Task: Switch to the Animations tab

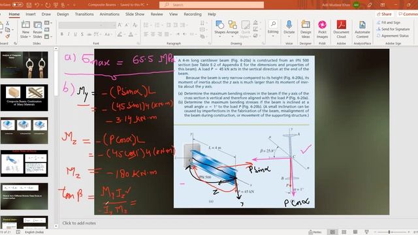Action: [110, 14]
